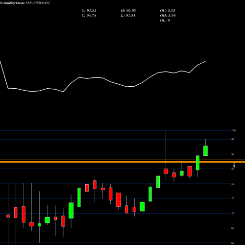Click the 92 price axis label
This screenshot has height=245, width=245.
pos(233,154)
